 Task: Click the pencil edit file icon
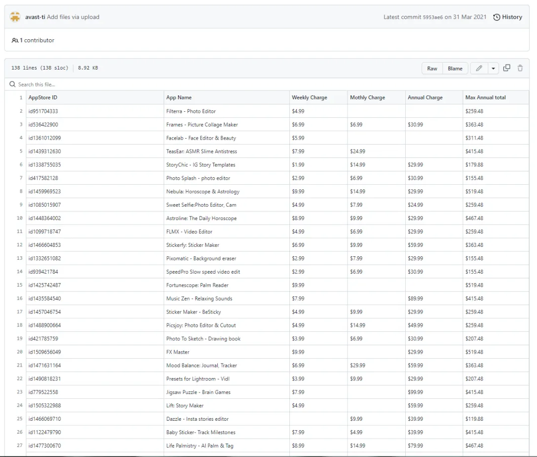(479, 68)
